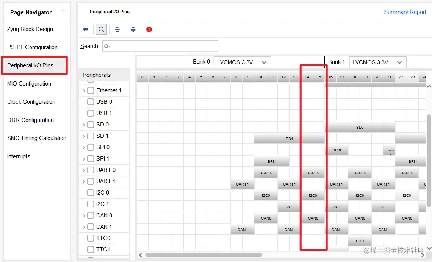Collapse the Page Navigator panel
Screen dimensions: 432x262
63,11
